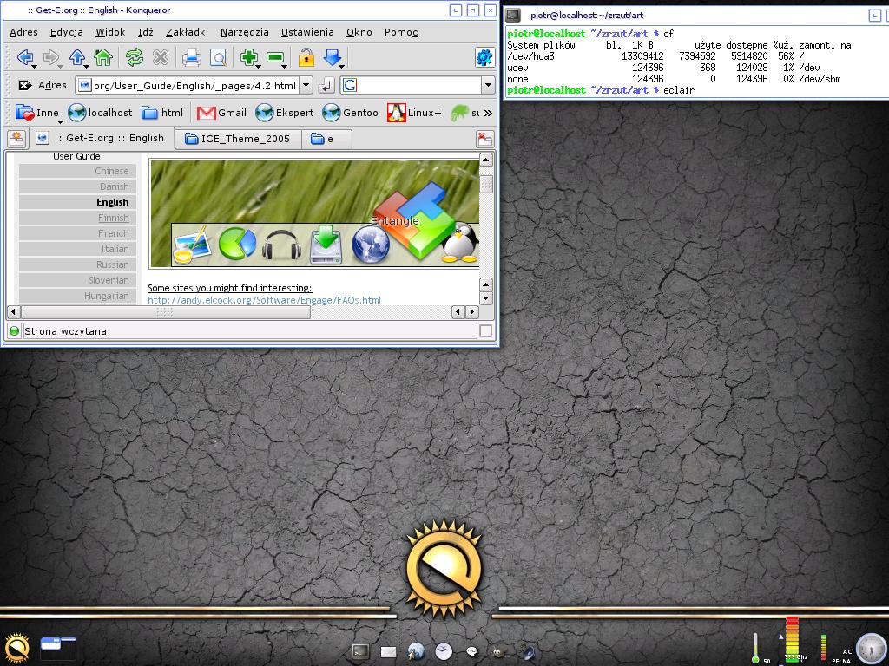Select Finnish in the User Guide list

pos(113,218)
